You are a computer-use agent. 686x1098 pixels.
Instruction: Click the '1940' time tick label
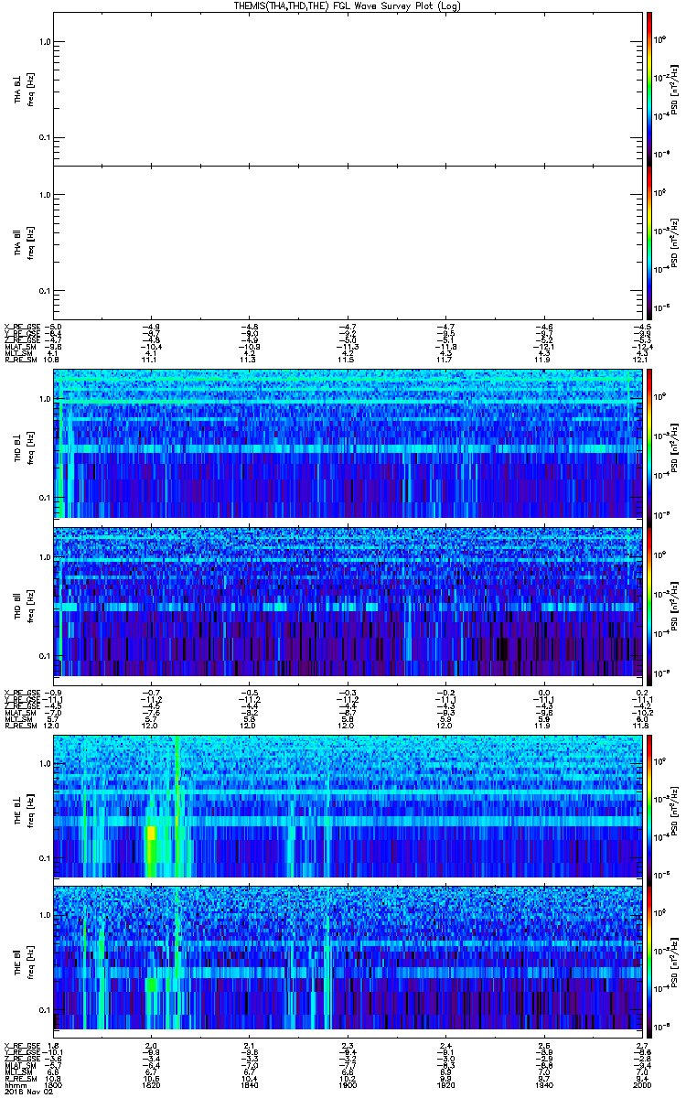(543, 1084)
